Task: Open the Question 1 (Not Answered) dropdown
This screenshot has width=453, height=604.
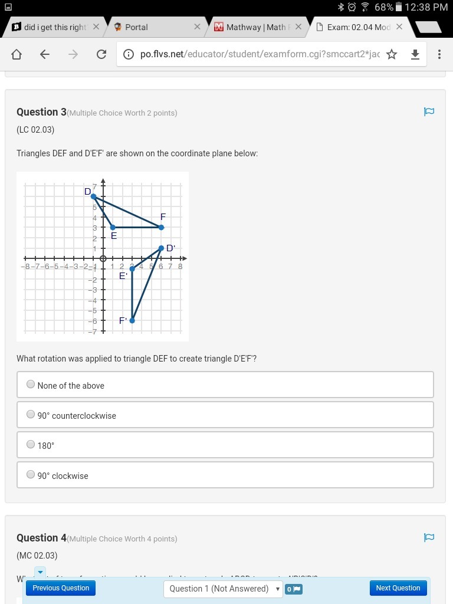Action: tap(224, 589)
